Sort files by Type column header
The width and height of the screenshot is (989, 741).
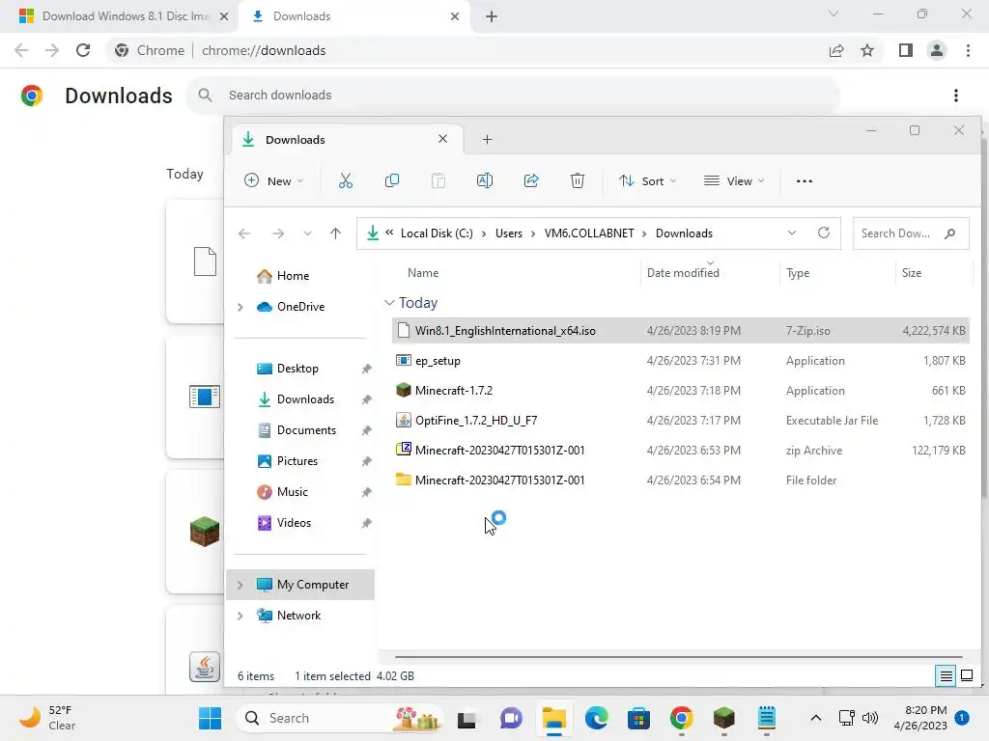pyautogui.click(x=798, y=273)
